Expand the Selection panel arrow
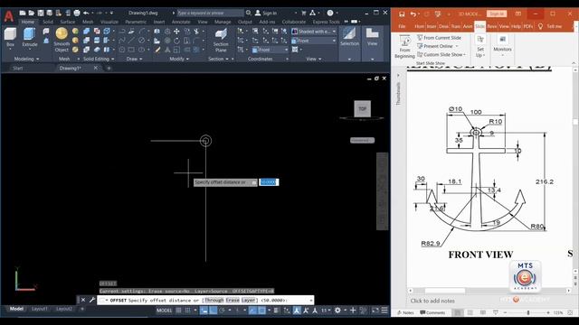This screenshot has width=579, height=325. tap(349, 59)
